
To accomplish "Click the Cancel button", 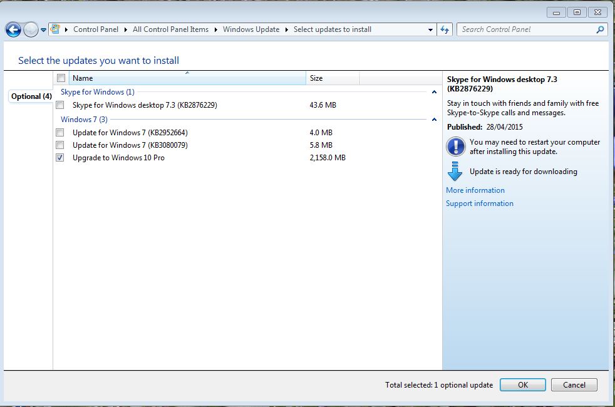I will (574, 384).
